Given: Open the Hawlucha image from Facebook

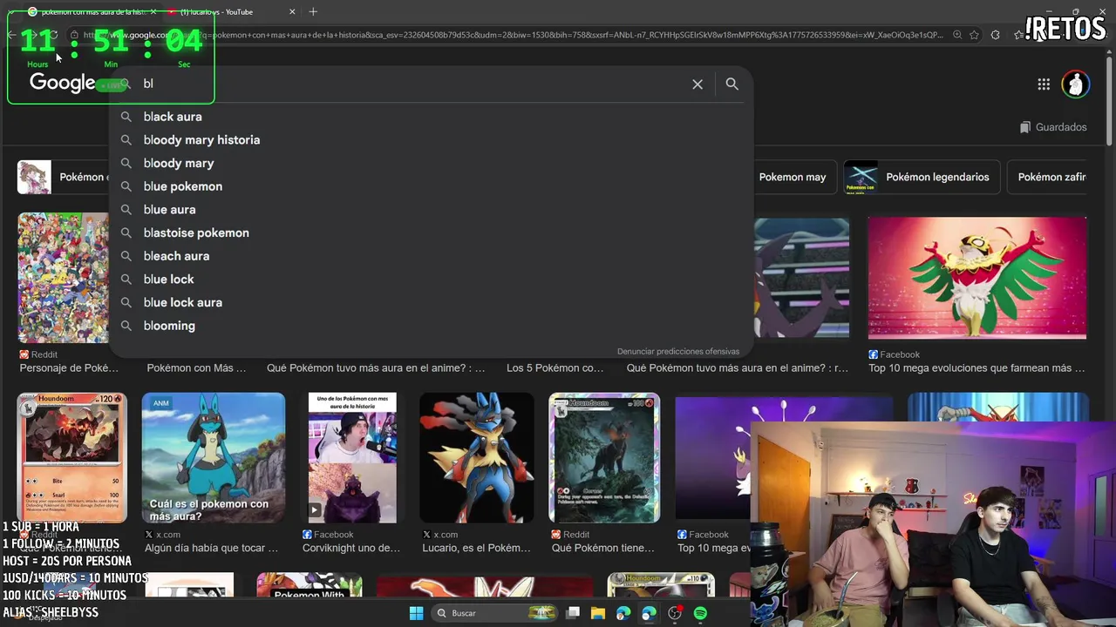Looking at the screenshot, I should click(x=977, y=278).
